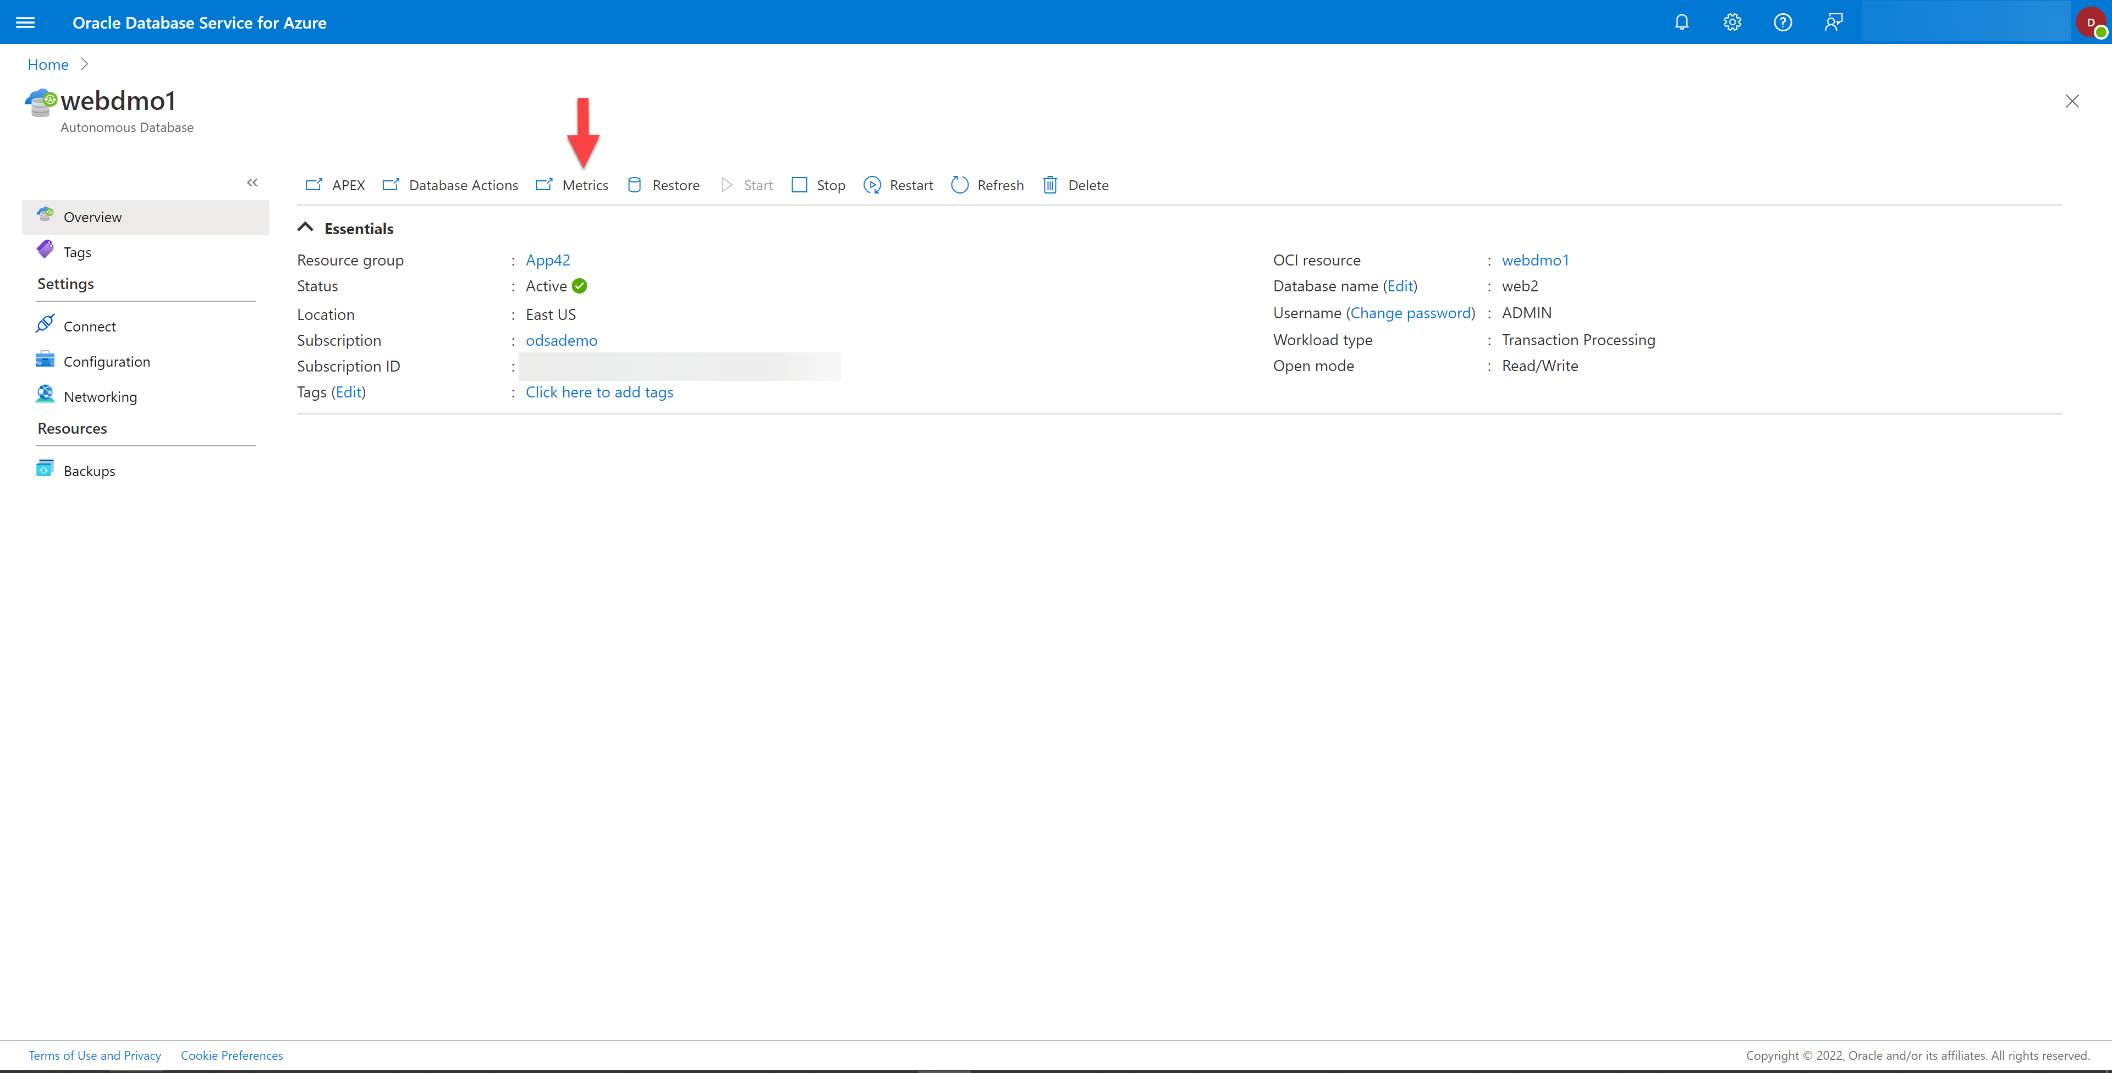Expand the Essentials section
Viewport: 2112px width, 1073px height.
click(305, 229)
